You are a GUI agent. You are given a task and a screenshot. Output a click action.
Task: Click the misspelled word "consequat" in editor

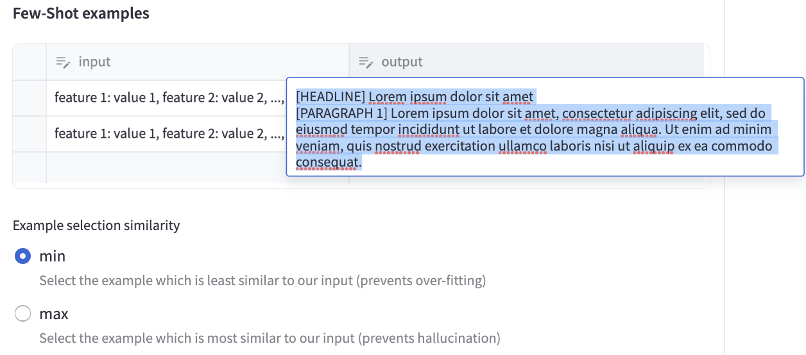[x=328, y=163]
